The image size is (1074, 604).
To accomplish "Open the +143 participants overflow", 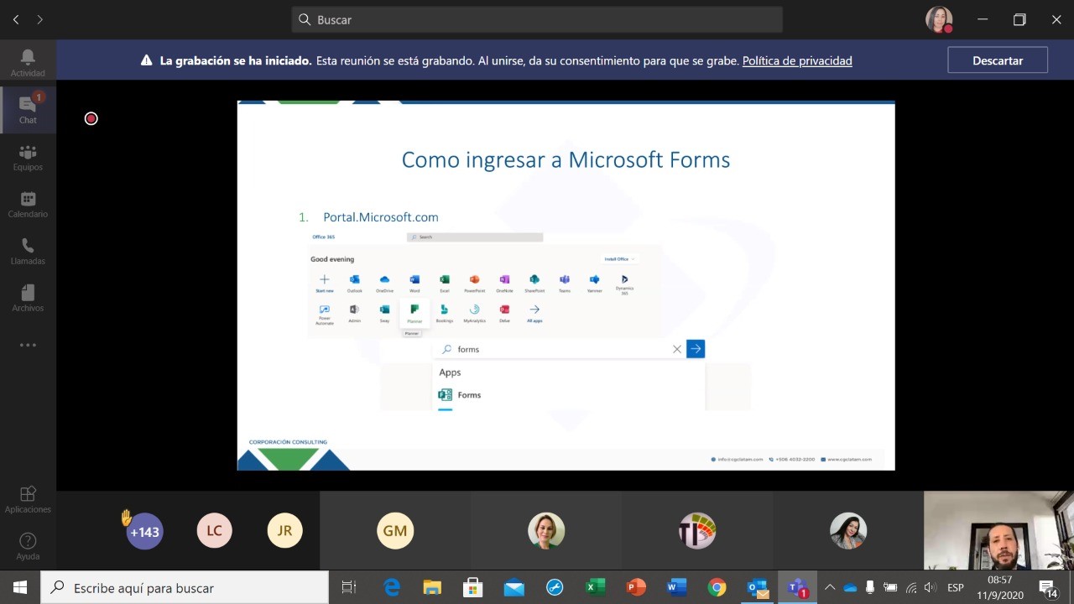I will pos(144,531).
